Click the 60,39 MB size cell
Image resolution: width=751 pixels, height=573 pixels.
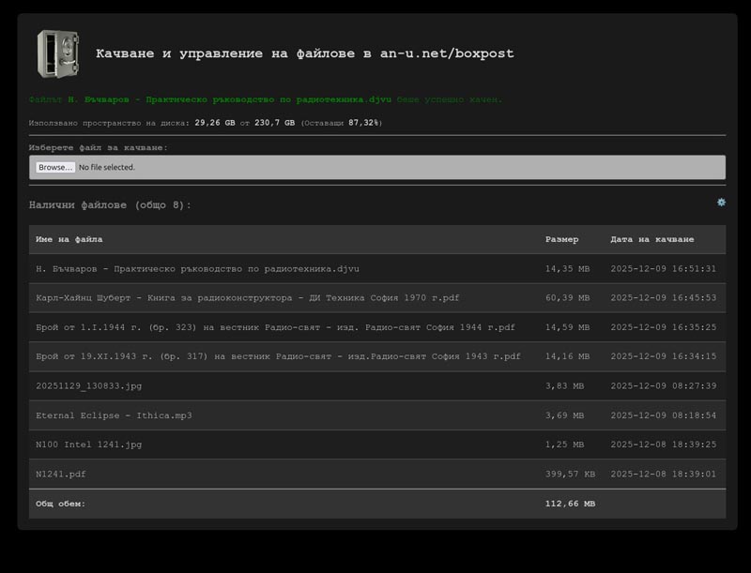click(567, 298)
